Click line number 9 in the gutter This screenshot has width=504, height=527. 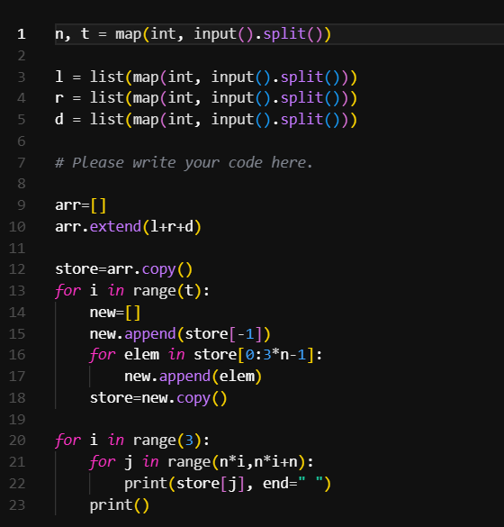pyautogui.click(x=22, y=205)
